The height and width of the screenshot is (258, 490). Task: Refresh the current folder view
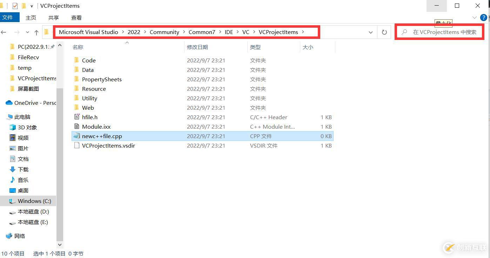pyautogui.click(x=384, y=32)
